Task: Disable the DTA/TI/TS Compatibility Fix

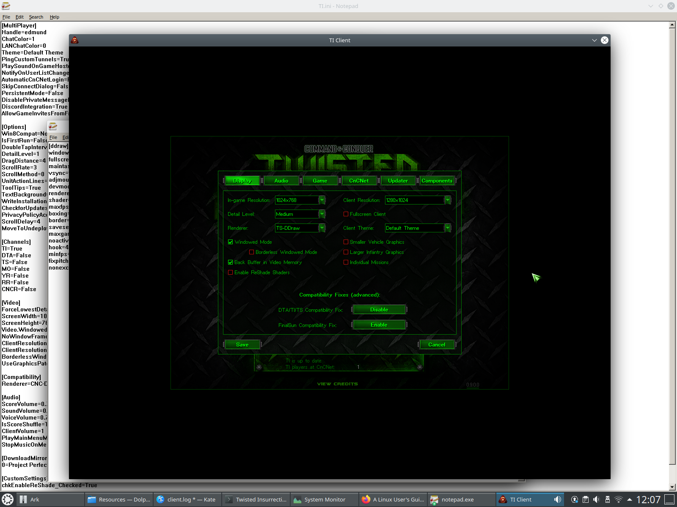Action: [379, 310]
